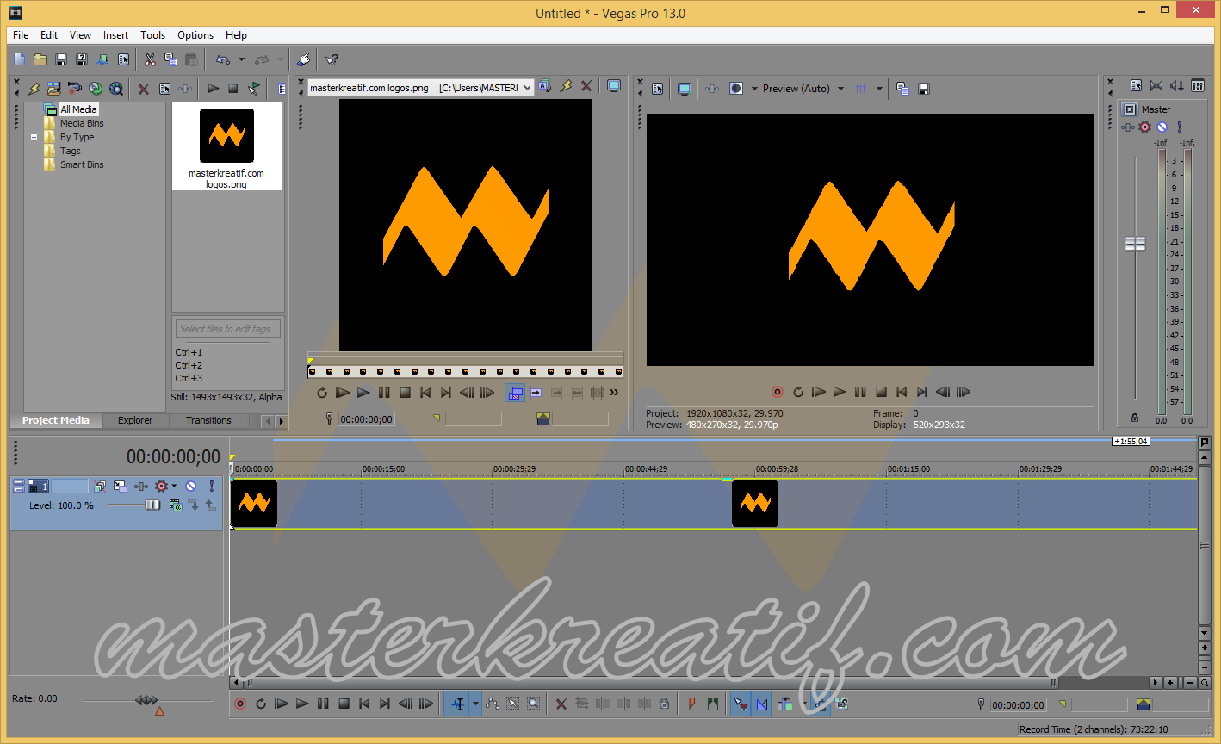Toggle Enable Snapping in timeline toolbar
The width and height of the screenshot is (1221, 744).
coord(741,704)
